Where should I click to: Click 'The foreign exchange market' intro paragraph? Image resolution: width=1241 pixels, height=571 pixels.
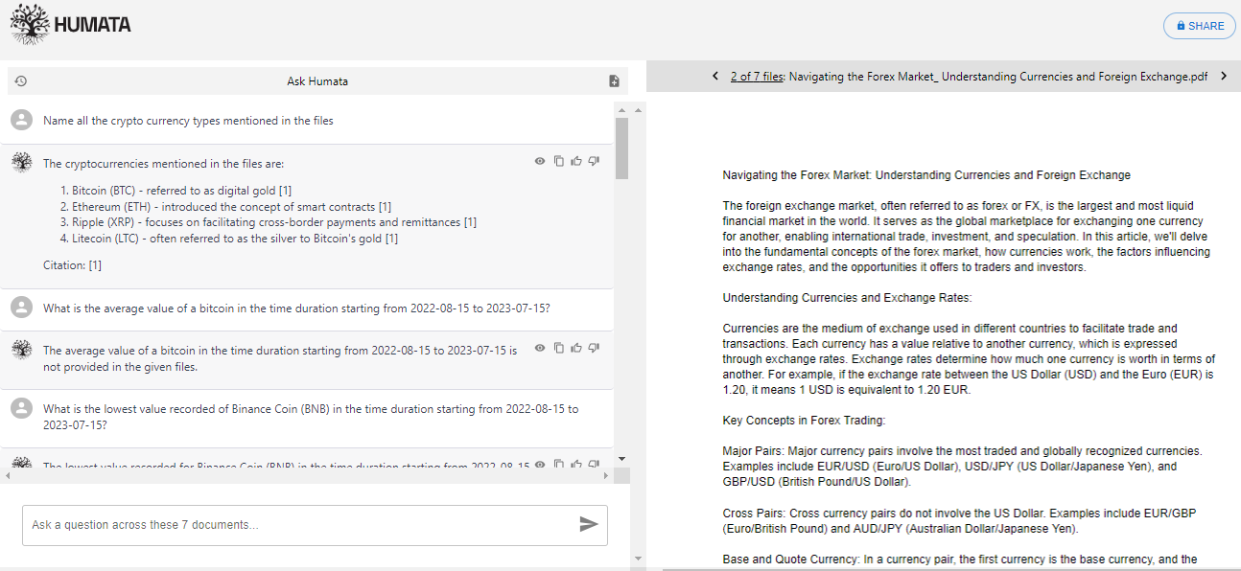click(x=966, y=237)
